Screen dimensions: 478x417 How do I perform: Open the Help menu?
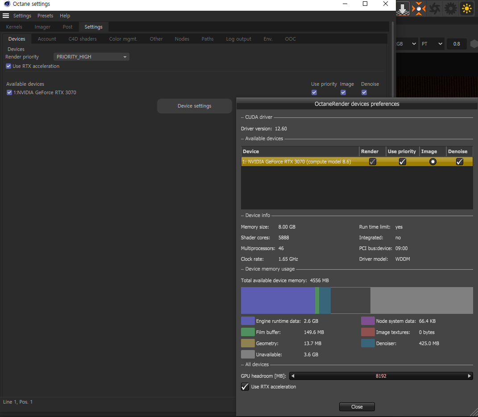[x=65, y=16]
